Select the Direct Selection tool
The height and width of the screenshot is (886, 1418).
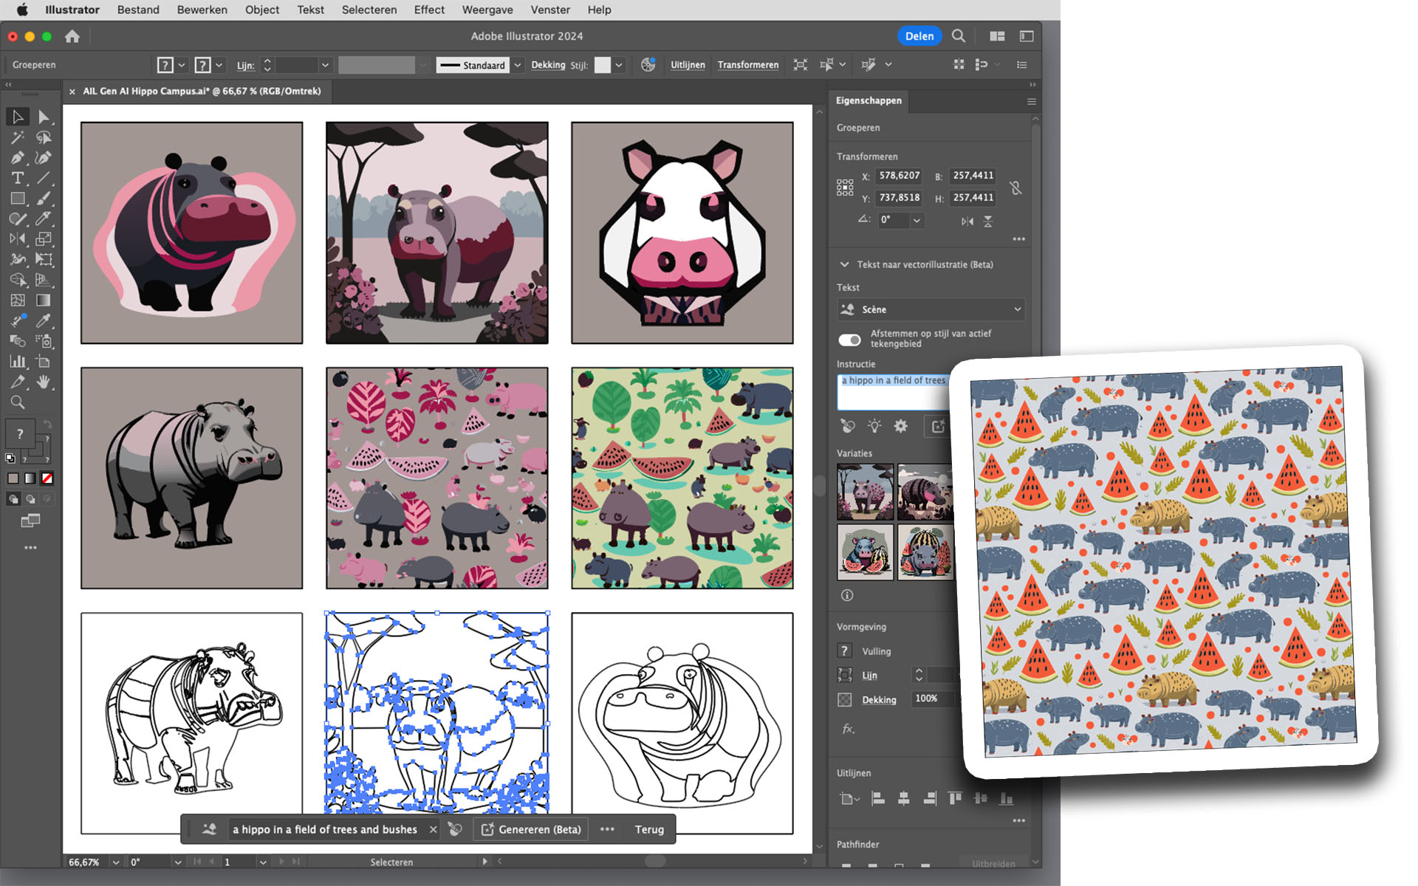44,117
